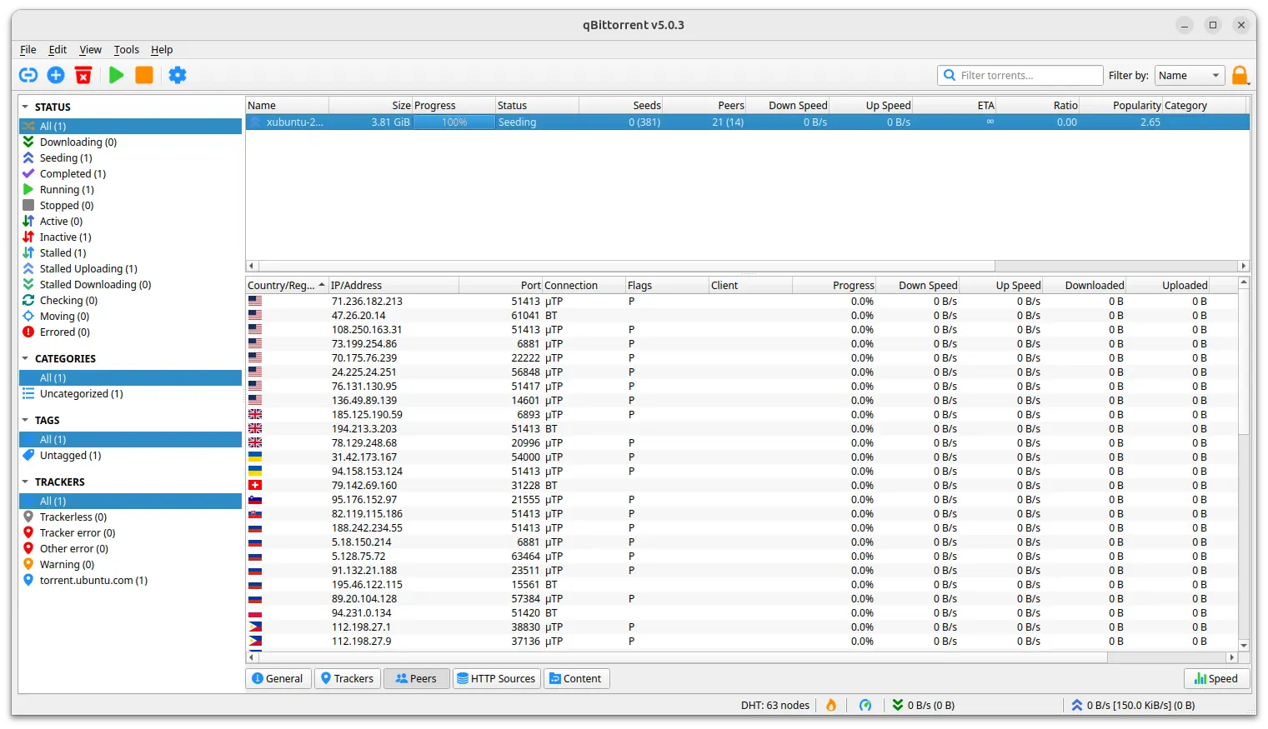This screenshot has width=1268, height=729.
Task: Select the Stopped (0) filter
Action: click(x=130, y=206)
